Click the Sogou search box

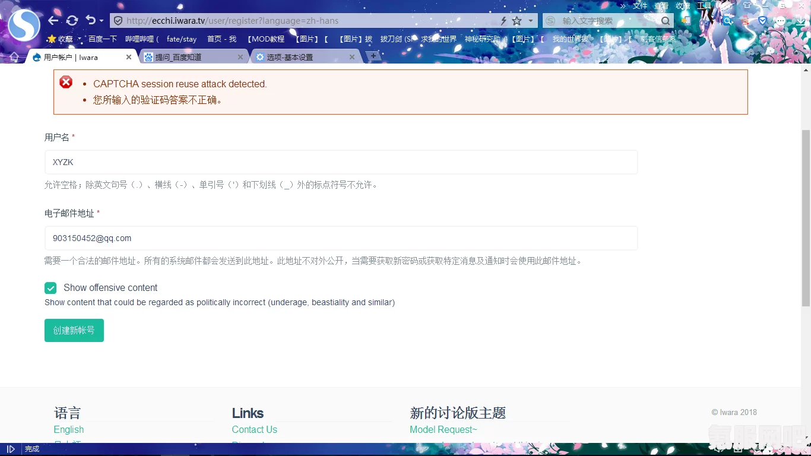coord(609,21)
